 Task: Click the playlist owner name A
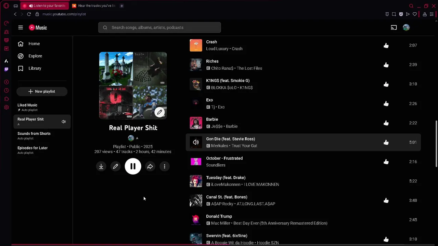[x=137, y=138]
